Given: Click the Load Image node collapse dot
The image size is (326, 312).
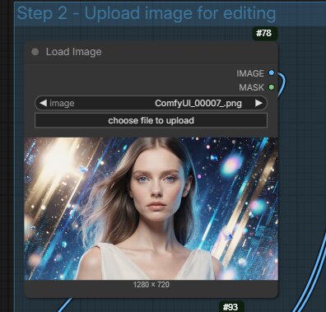Looking at the screenshot, I should point(35,52).
